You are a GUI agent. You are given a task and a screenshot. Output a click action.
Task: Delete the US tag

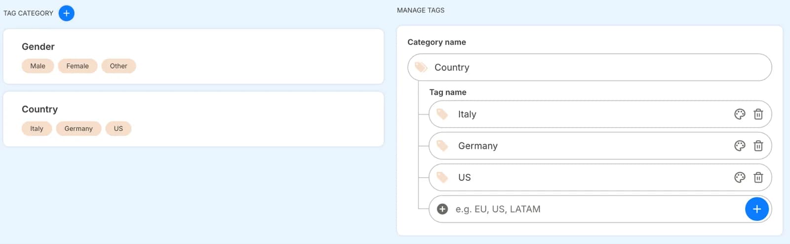758,177
